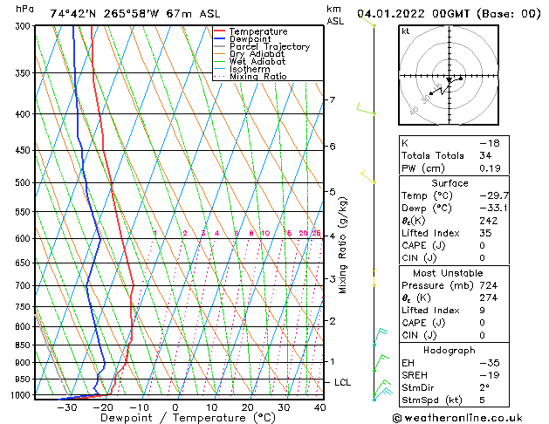This screenshot has height=424, width=549.
Task: Click the yellow wind barb at 500 hPa
Action: pyautogui.click(x=368, y=177)
